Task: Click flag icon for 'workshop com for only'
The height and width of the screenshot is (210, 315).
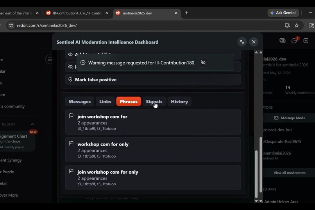Action: pos(71,143)
